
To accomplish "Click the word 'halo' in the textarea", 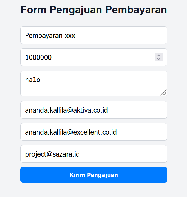I will pos(33,80).
